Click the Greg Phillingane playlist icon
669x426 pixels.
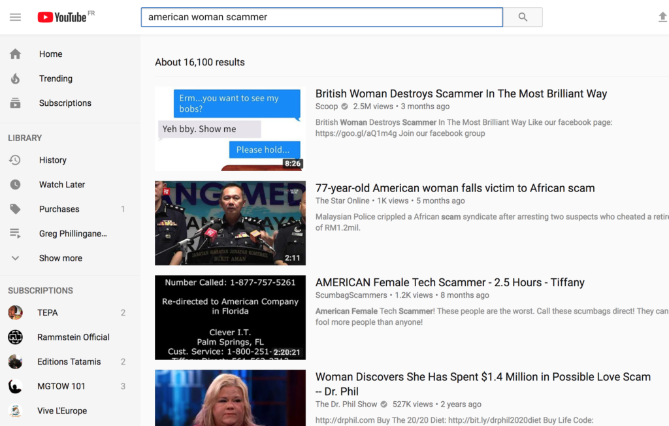16,233
